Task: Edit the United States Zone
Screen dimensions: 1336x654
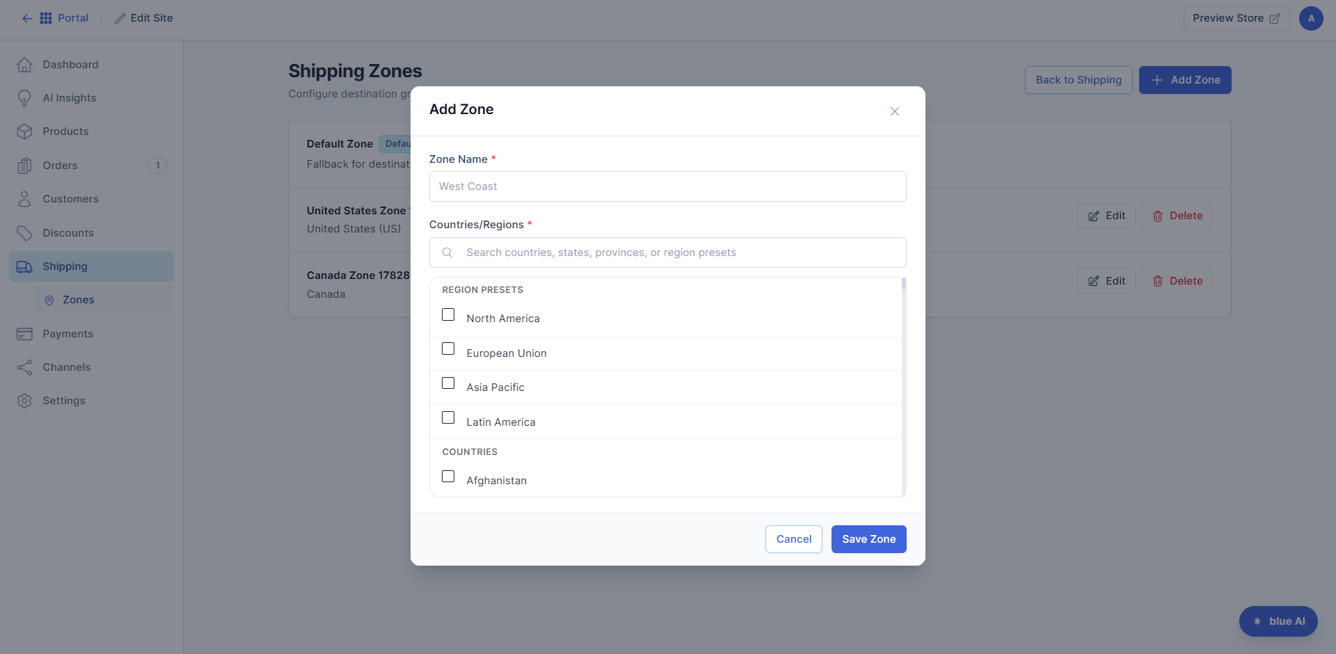Action: 1106,216
